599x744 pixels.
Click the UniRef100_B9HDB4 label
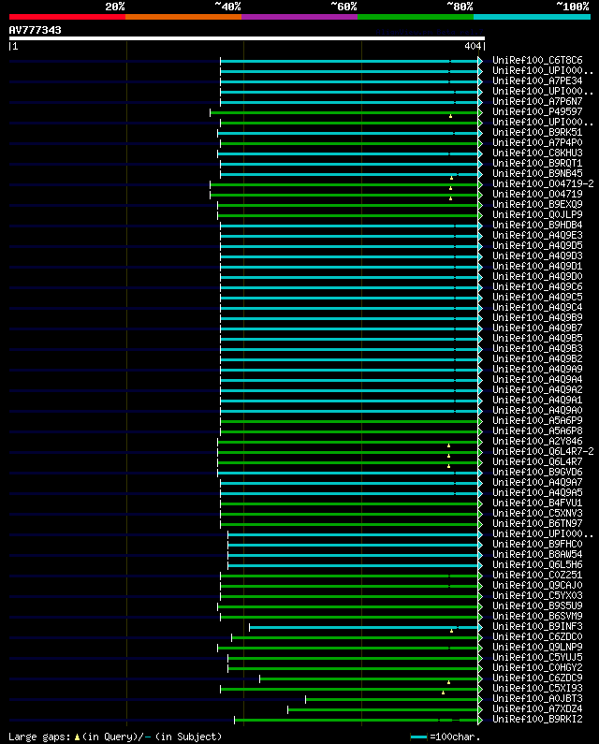(537, 225)
